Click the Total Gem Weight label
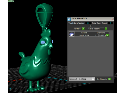 point(76,23)
